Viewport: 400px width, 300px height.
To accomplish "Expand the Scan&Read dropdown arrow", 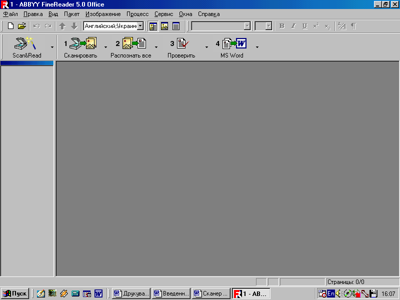I will (x=52, y=47).
